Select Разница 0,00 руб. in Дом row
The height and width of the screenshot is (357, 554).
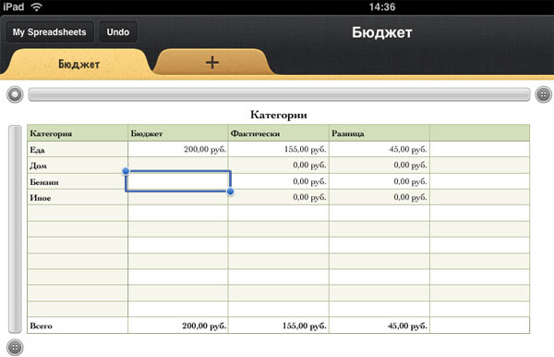point(379,166)
